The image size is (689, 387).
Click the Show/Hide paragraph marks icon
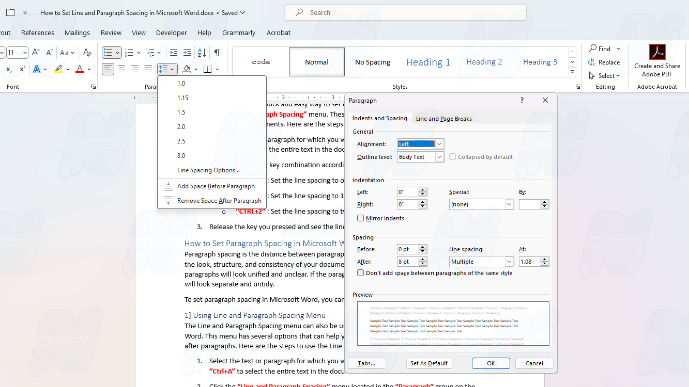tap(217, 53)
